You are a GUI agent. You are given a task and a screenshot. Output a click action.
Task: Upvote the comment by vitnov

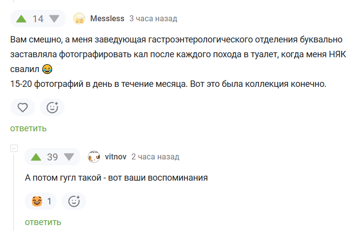click(36, 157)
